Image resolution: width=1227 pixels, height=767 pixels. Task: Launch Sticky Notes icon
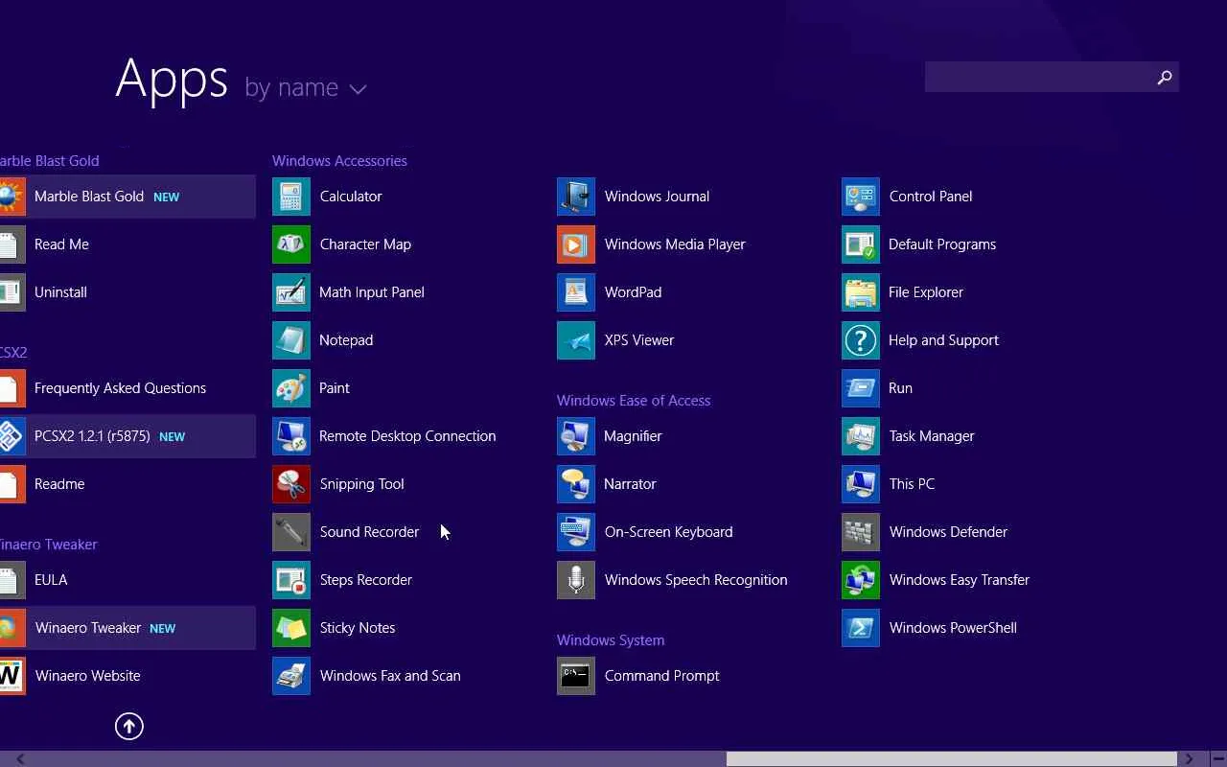tap(291, 628)
